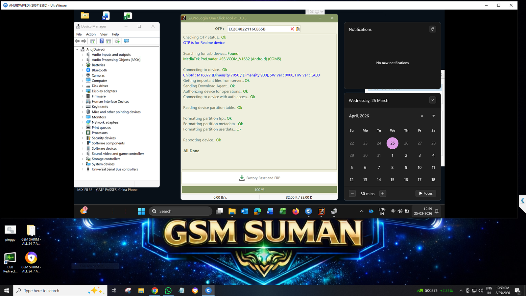
Task: Select April 10 on the calendar
Action: click(x=419, y=167)
